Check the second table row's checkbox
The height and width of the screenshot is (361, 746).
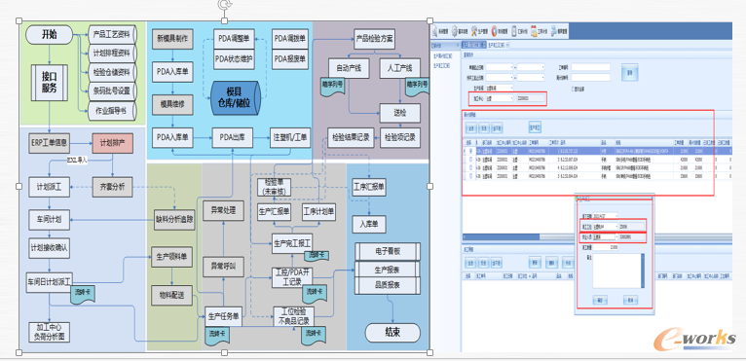pyautogui.click(x=471, y=160)
